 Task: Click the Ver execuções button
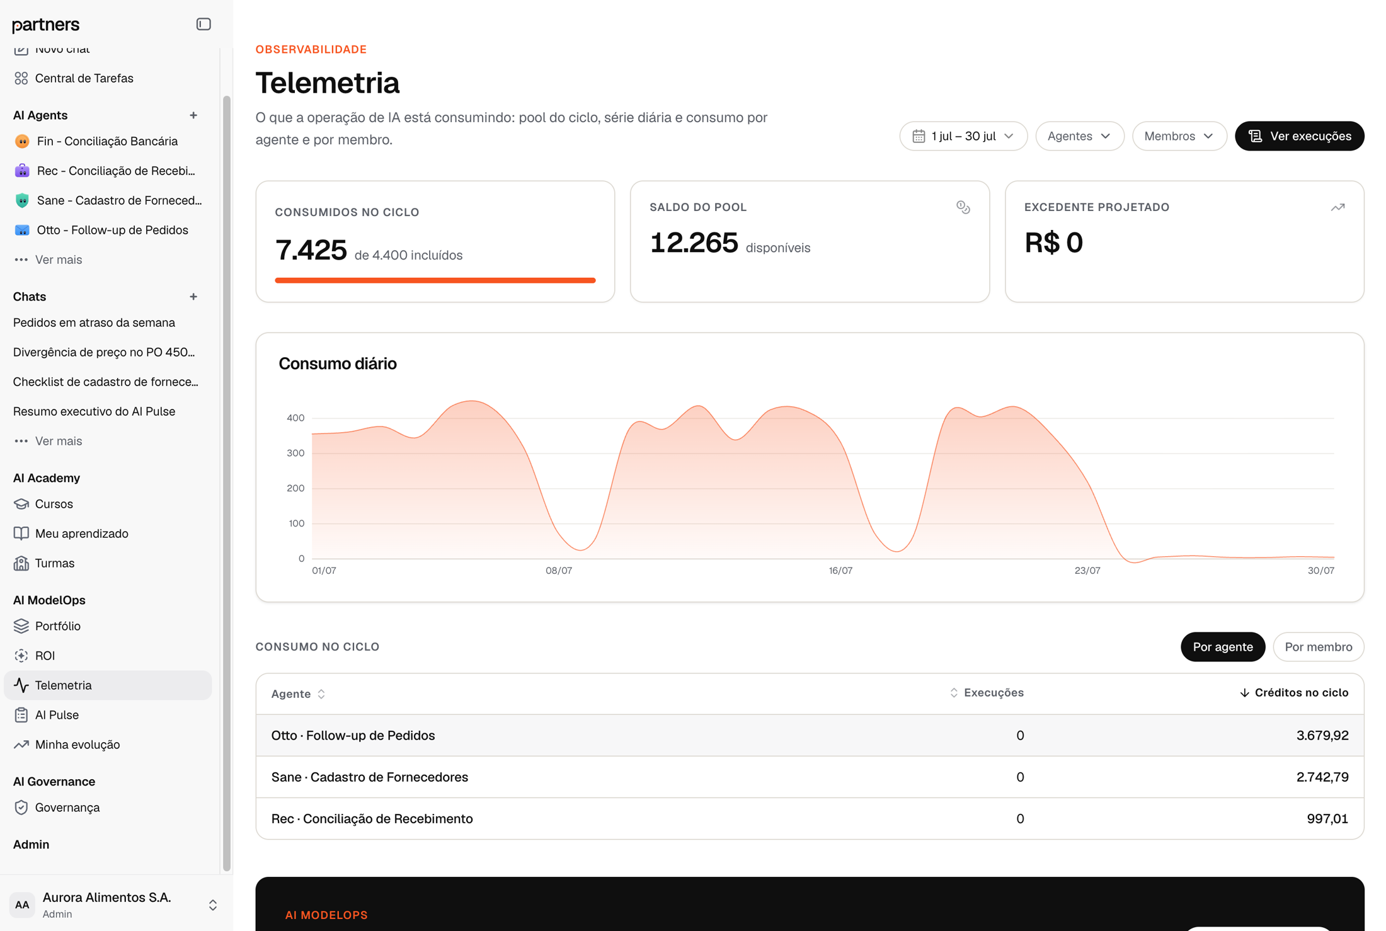1299,136
